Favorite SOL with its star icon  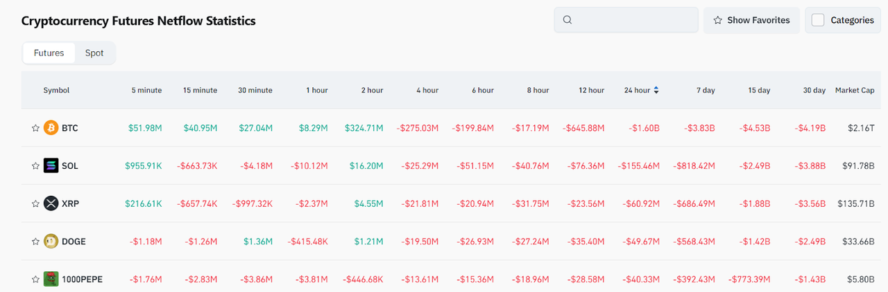[x=35, y=166]
